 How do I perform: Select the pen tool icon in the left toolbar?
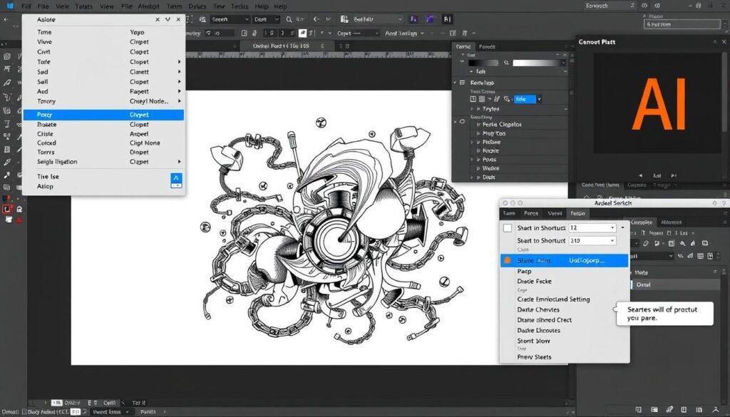6,83
